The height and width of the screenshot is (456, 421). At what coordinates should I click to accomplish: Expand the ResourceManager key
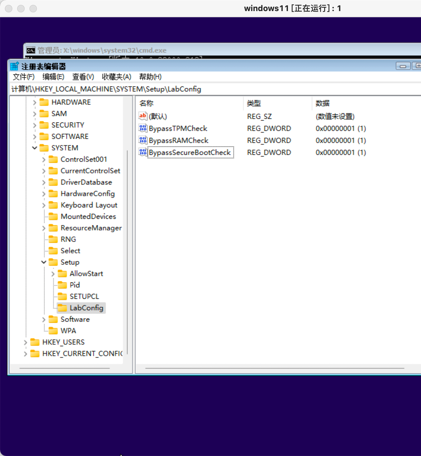pos(44,228)
